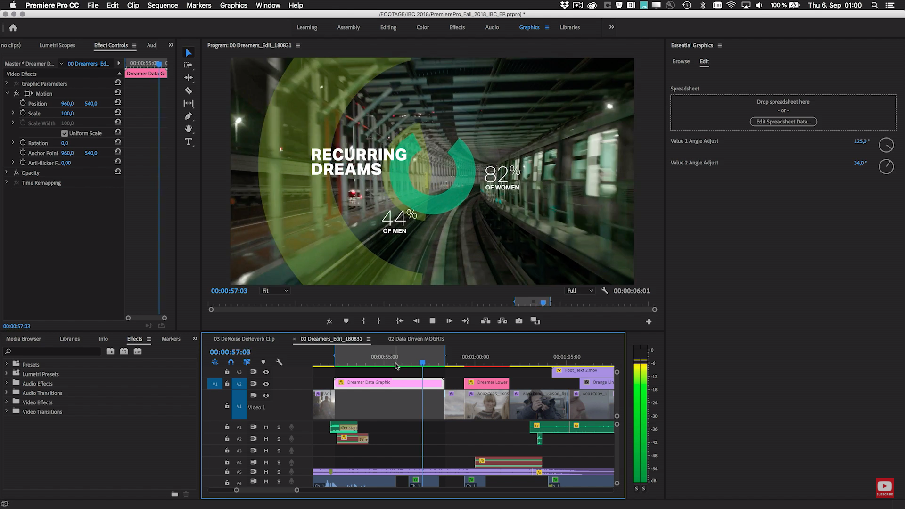Select the Pen tool
The height and width of the screenshot is (509, 905).
(x=189, y=116)
